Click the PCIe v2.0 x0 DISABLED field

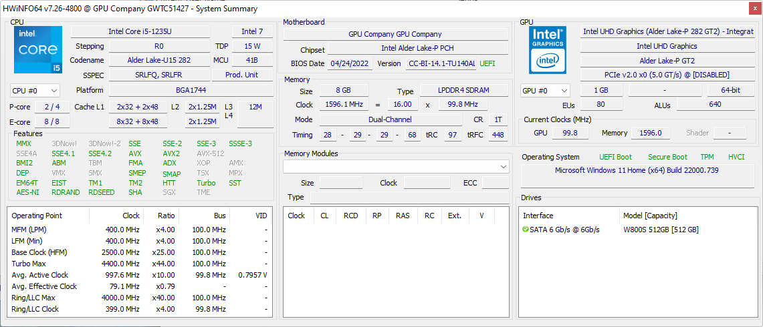(667, 75)
